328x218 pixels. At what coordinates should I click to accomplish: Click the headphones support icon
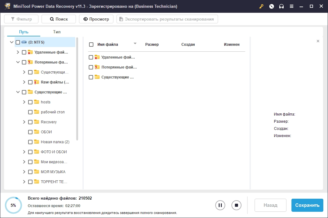coord(281,7)
